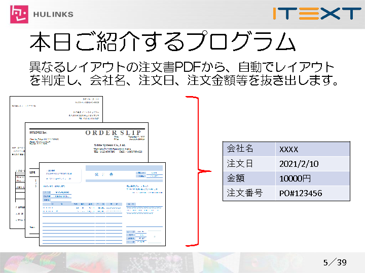Select the XXXX value cell

click(x=313, y=149)
